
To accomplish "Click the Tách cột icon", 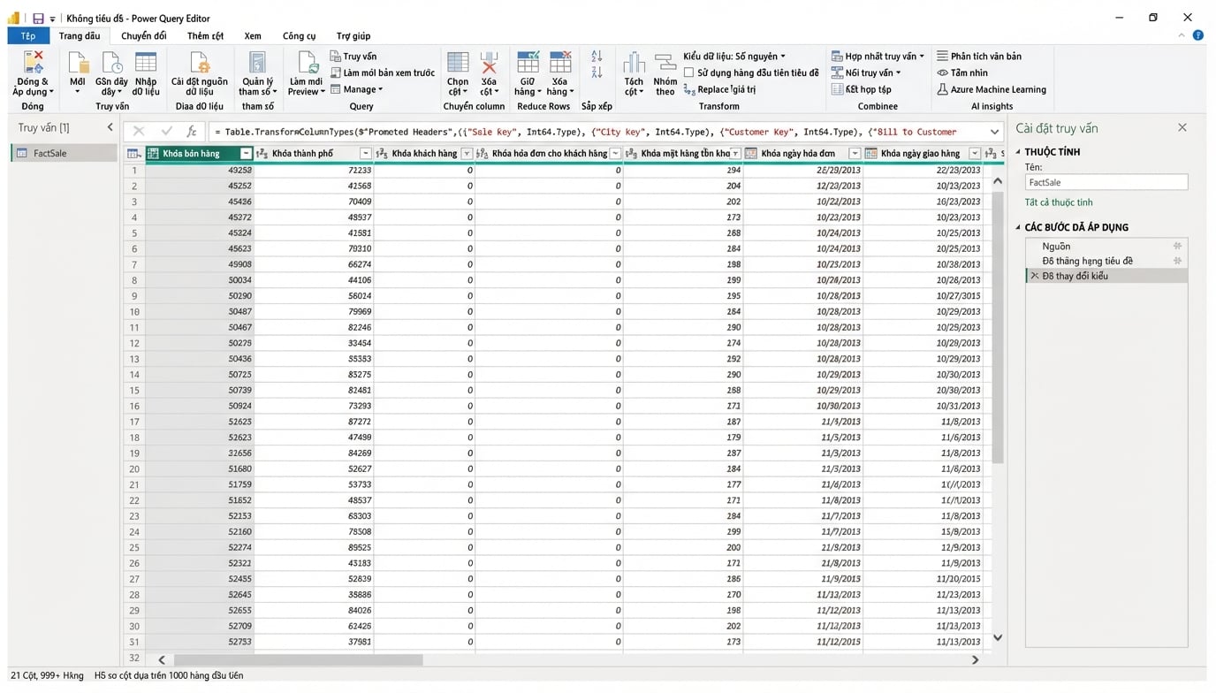I will pyautogui.click(x=634, y=64).
